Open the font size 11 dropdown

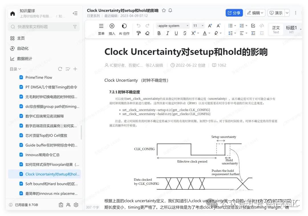point(198,26)
